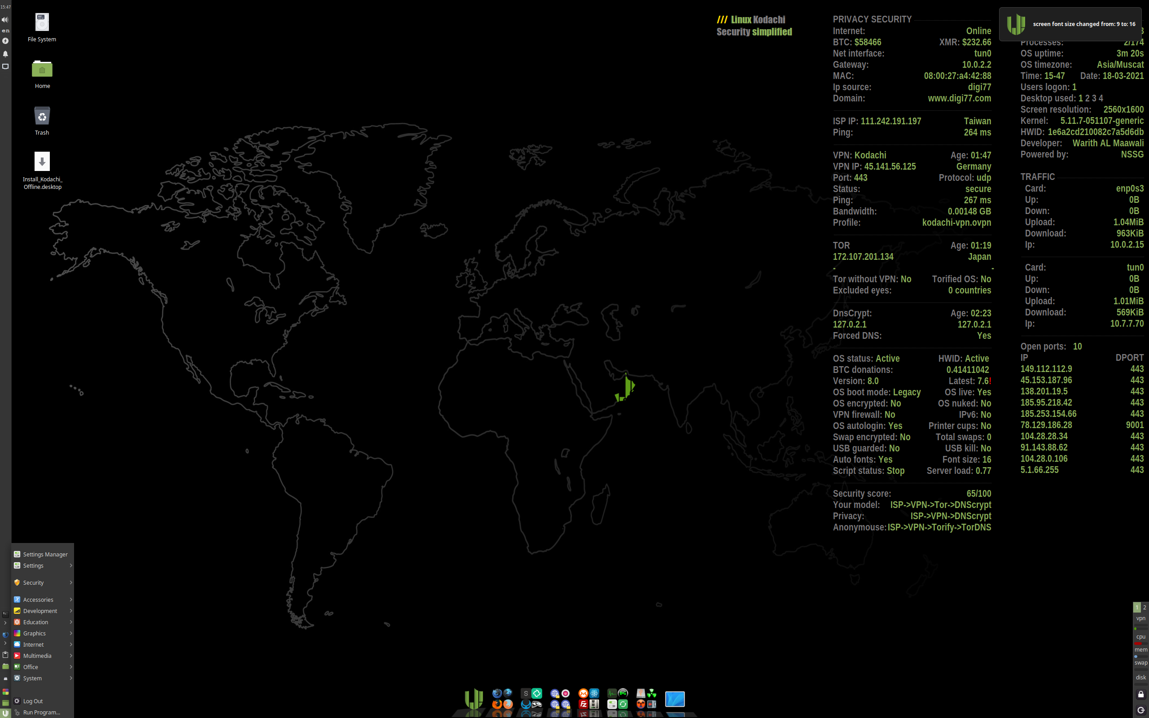The height and width of the screenshot is (718, 1149).
Task: Expand the Internet submenu
Action: click(43, 644)
